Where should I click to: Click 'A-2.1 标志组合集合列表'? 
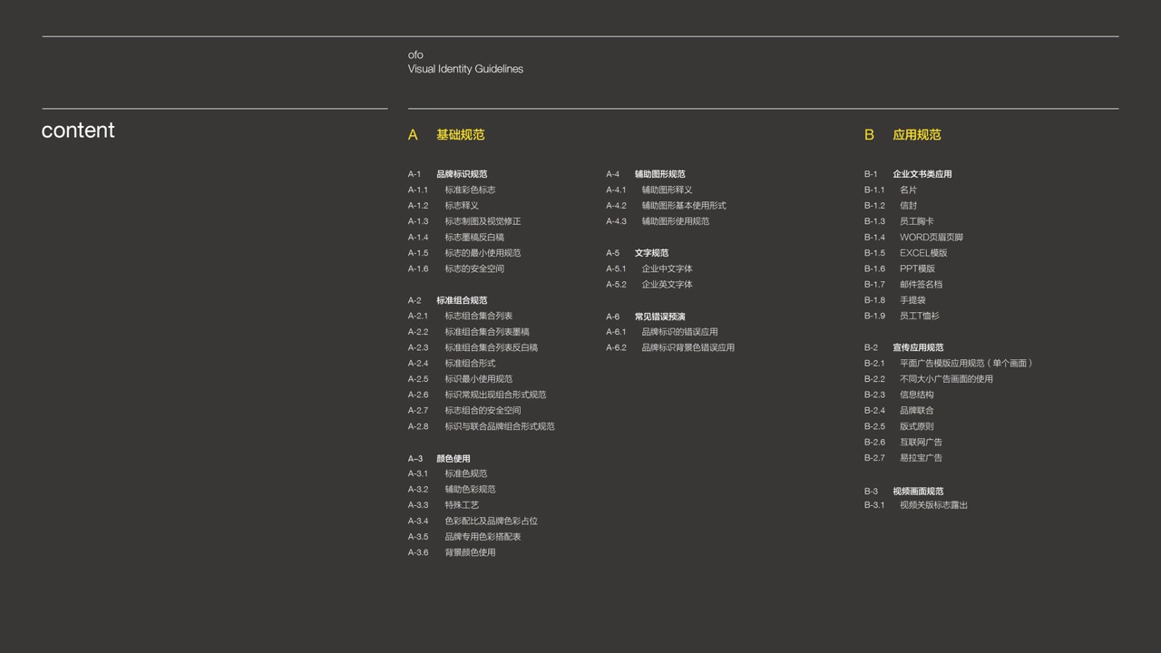tap(460, 317)
